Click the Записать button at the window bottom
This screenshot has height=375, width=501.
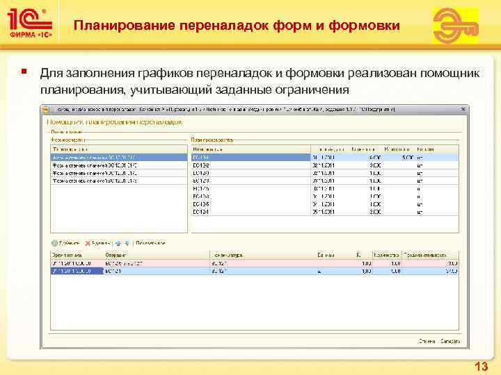click(x=450, y=341)
